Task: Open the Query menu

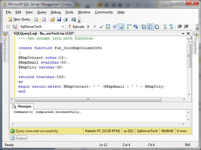Action: coord(42,12)
